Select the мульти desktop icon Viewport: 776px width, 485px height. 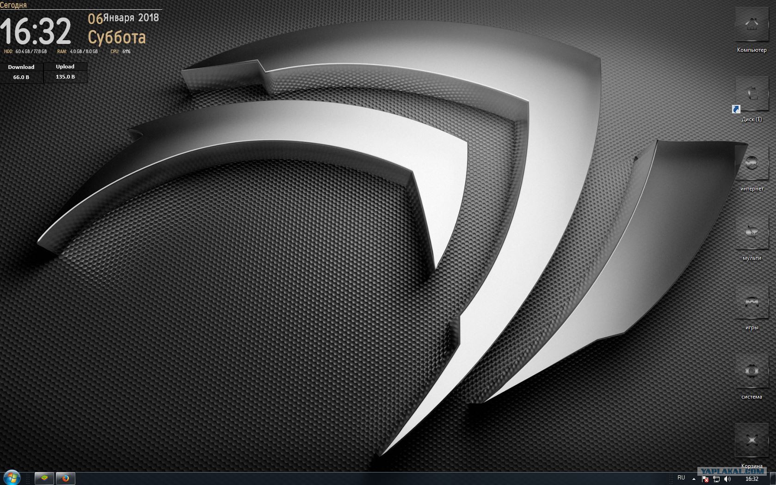pos(751,232)
